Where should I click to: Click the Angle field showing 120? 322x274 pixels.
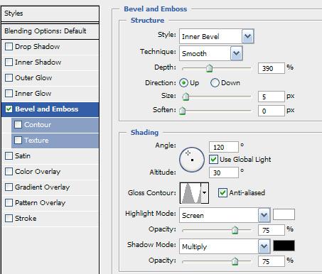224,147
